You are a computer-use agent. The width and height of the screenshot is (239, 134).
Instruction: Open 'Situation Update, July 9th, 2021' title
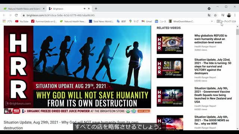coord(213,95)
